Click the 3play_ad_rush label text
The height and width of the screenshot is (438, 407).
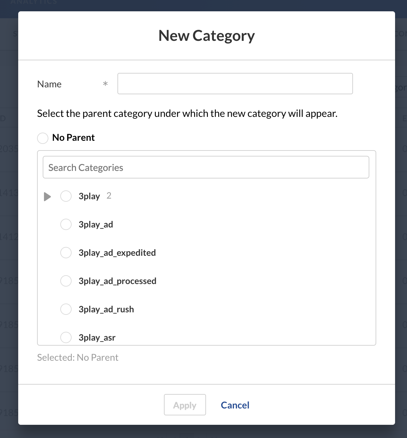(x=106, y=309)
